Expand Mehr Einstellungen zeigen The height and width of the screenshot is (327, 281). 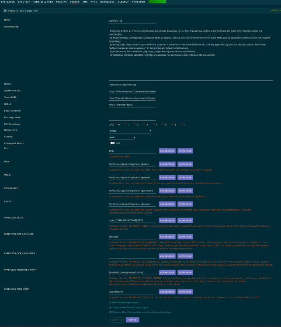pos(126,303)
